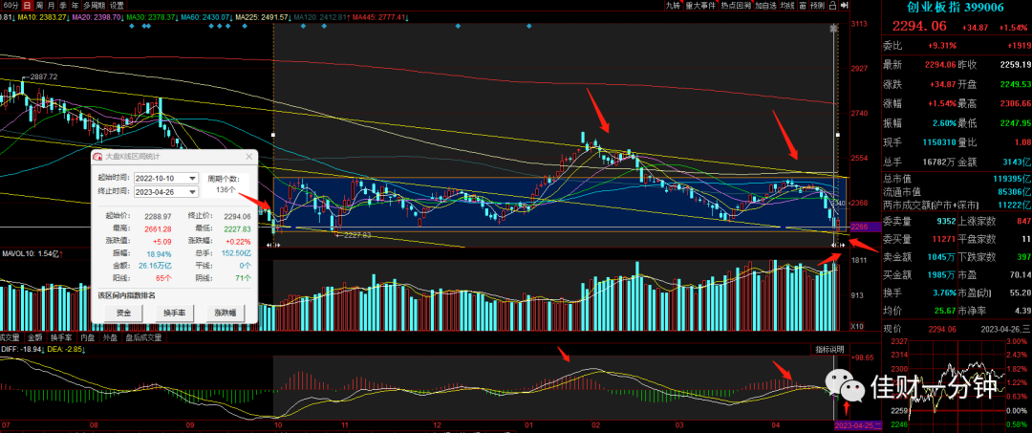The image size is (1032, 433).
Task: Click the MA30 moving average label
Action: 151,17
